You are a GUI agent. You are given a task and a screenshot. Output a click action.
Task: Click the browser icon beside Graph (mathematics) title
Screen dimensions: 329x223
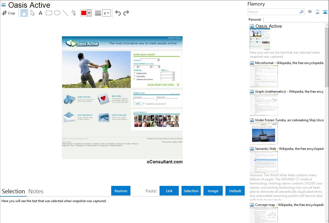pyautogui.click(x=252, y=92)
